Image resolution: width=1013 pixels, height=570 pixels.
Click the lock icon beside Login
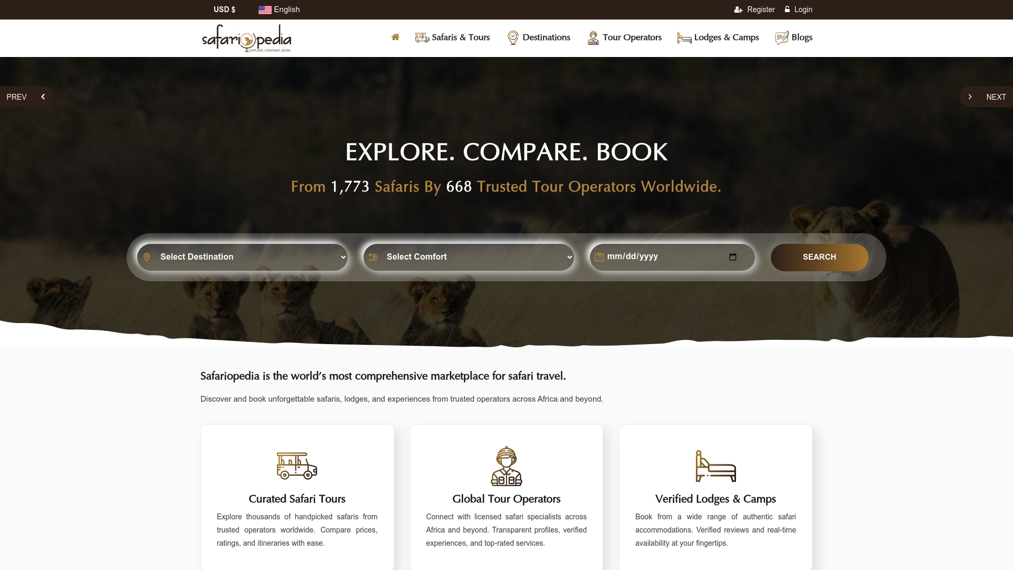(787, 9)
